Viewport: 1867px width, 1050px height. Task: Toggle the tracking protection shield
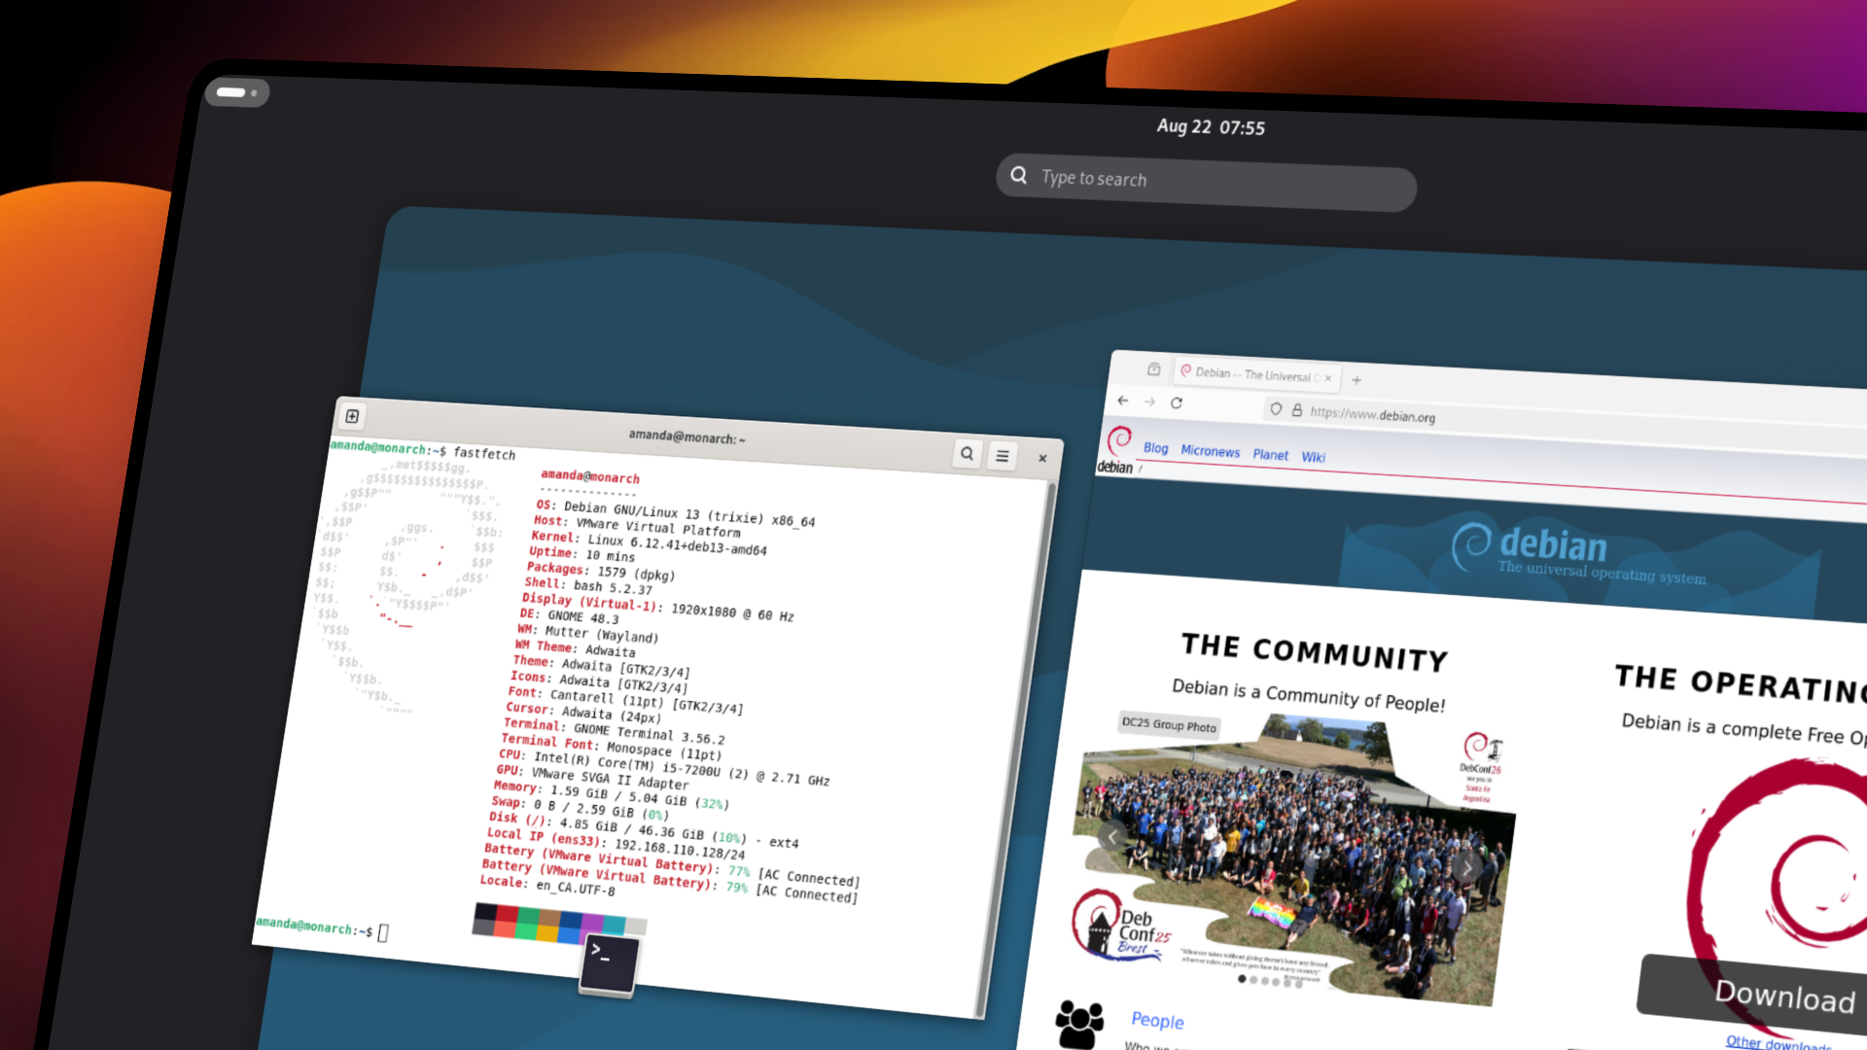pos(1275,409)
